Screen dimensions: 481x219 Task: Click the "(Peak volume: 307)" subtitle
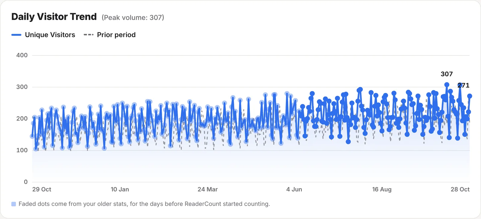pyautogui.click(x=133, y=18)
